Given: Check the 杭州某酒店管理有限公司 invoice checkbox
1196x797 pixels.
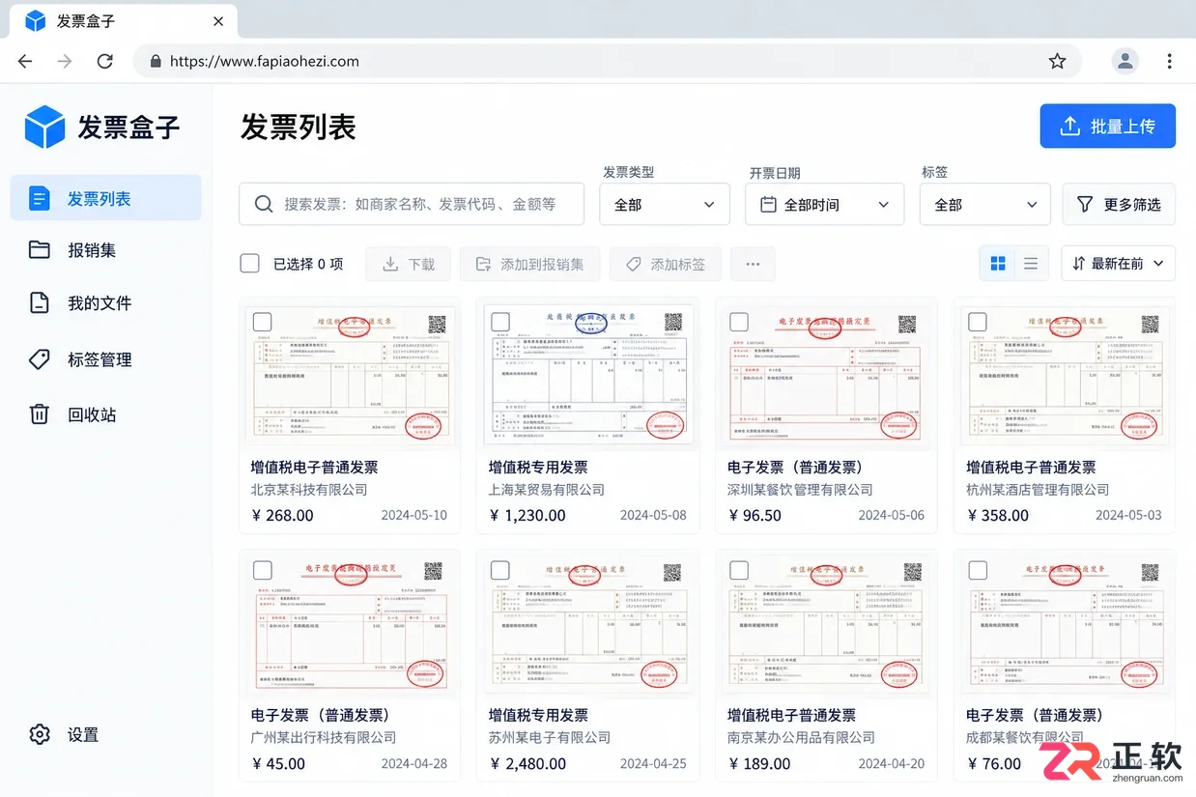Looking at the screenshot, I should (x=978, y=322).
